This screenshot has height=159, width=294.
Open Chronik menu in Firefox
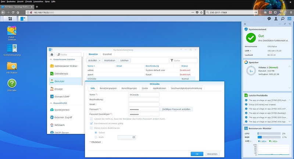[28, 1]
